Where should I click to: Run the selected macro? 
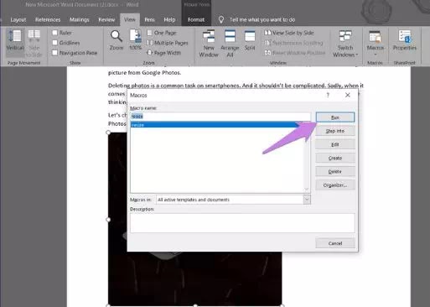pyautogui.click(x=335, y=117)
